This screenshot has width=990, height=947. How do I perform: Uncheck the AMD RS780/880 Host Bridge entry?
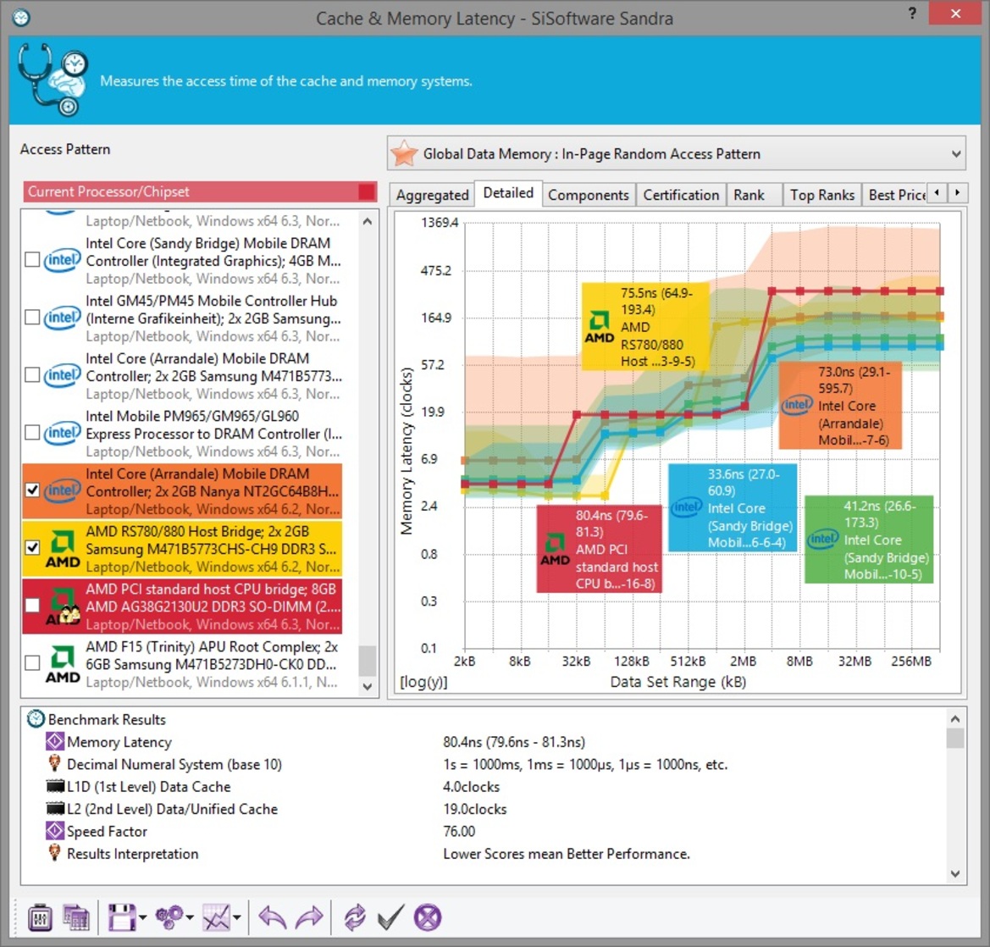pos(32,547)
